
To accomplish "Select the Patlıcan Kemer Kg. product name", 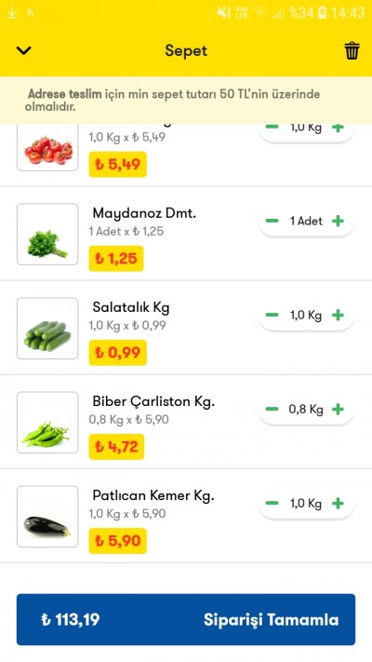I will [153, 495].
